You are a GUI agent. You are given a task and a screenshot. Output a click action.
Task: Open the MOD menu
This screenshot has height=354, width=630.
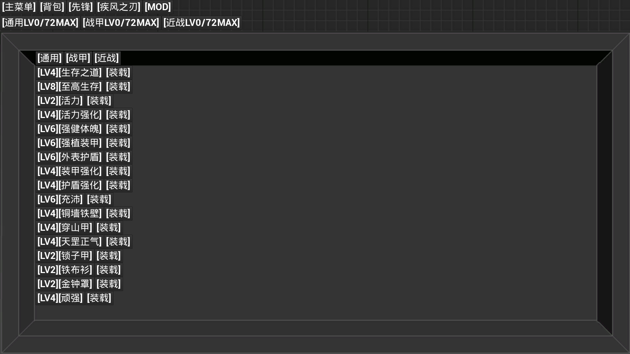[x=158, y=7]
